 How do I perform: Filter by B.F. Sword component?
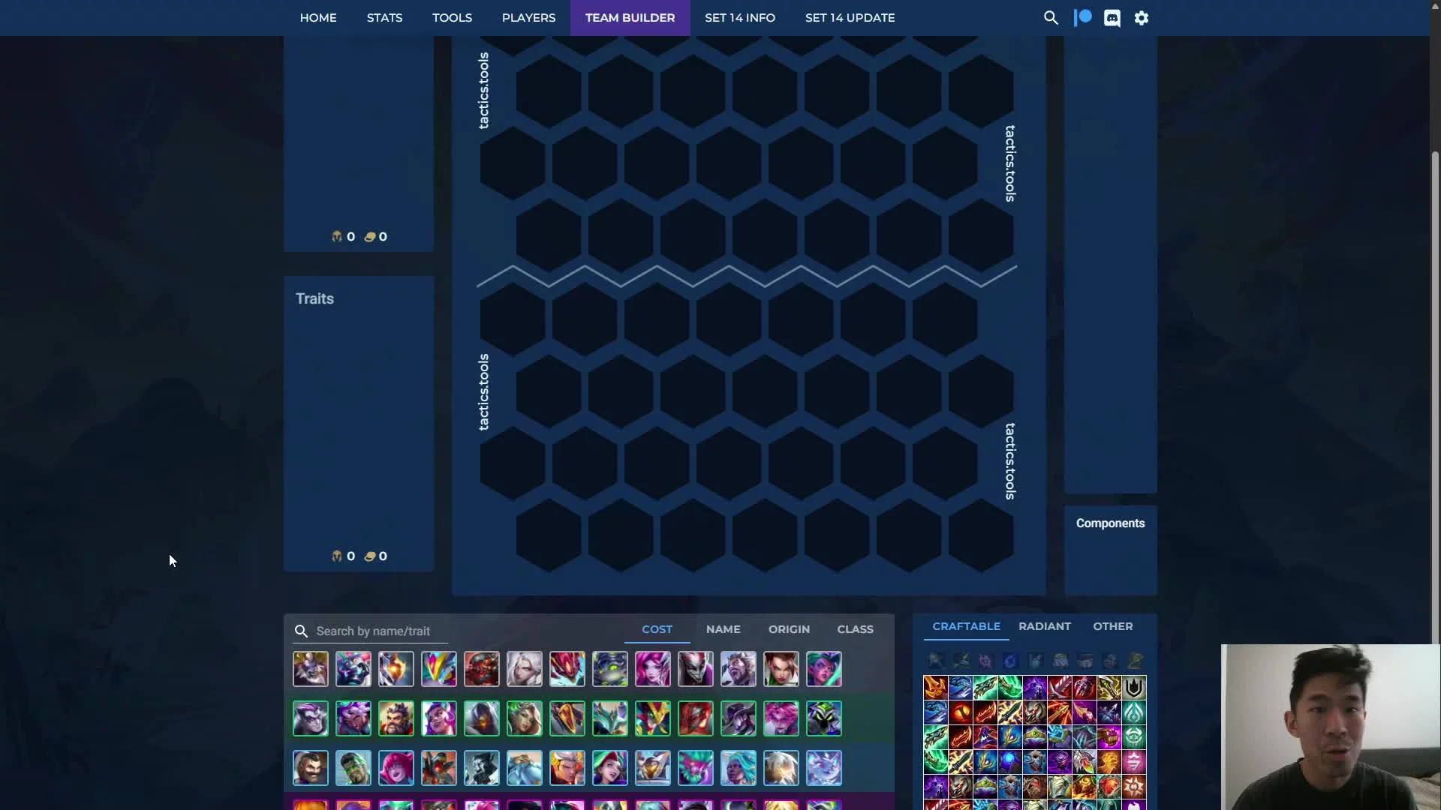[935, 661]
